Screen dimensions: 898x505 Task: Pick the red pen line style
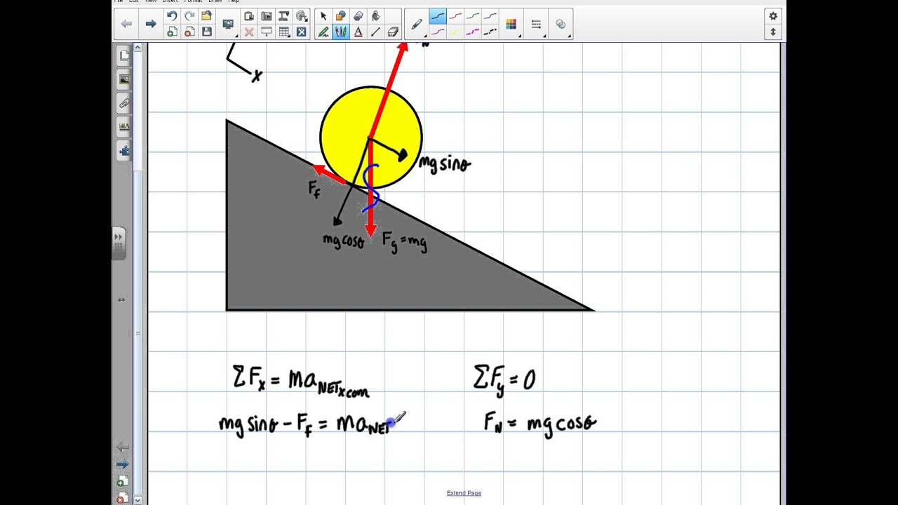[455, 16]
